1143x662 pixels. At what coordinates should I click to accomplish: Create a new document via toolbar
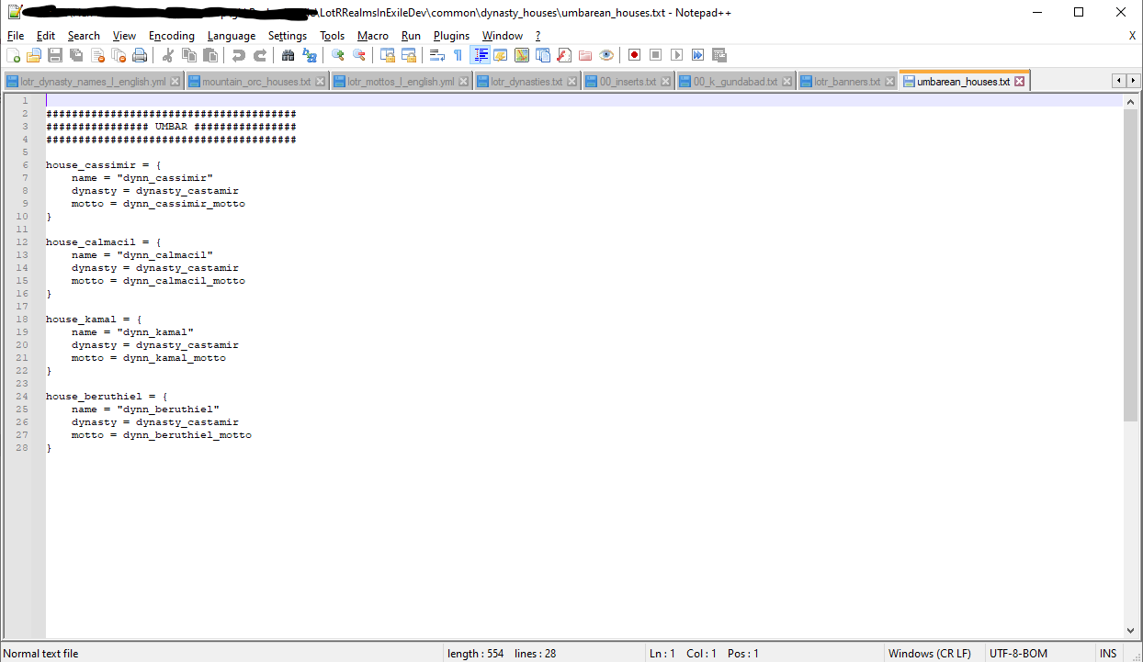click(13, 55)
